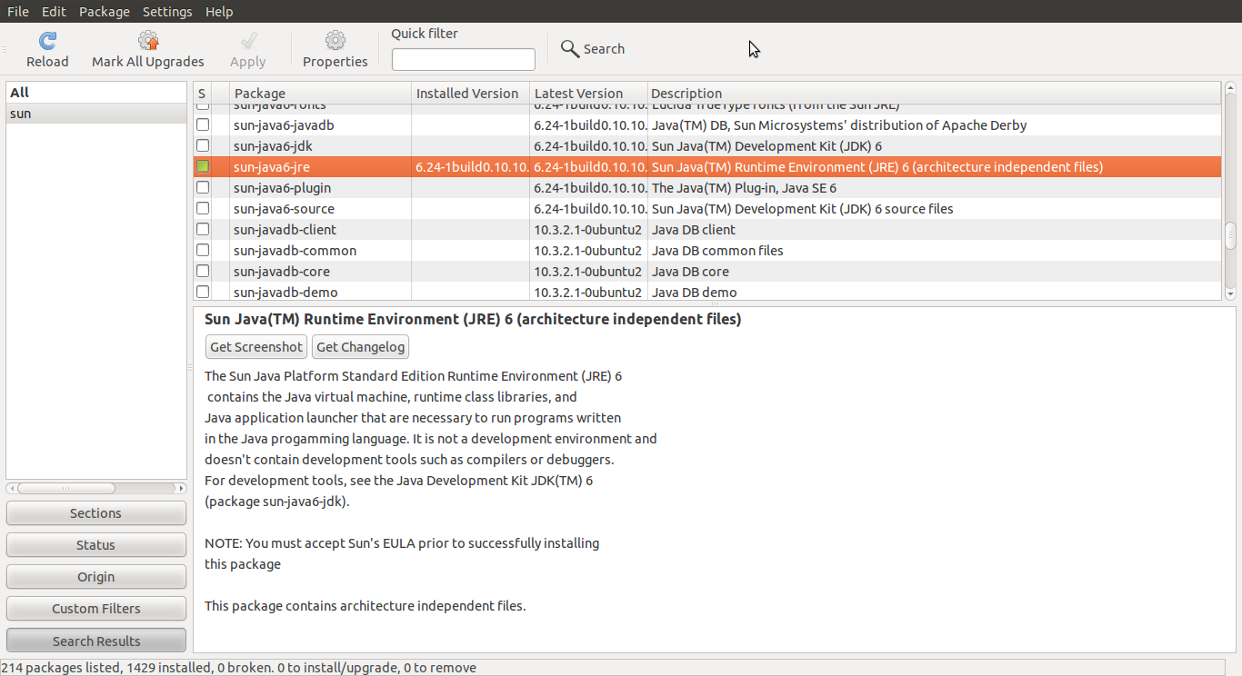Click the Mark All Upgrades icon
1242x676 pixels.
[148, 41]
